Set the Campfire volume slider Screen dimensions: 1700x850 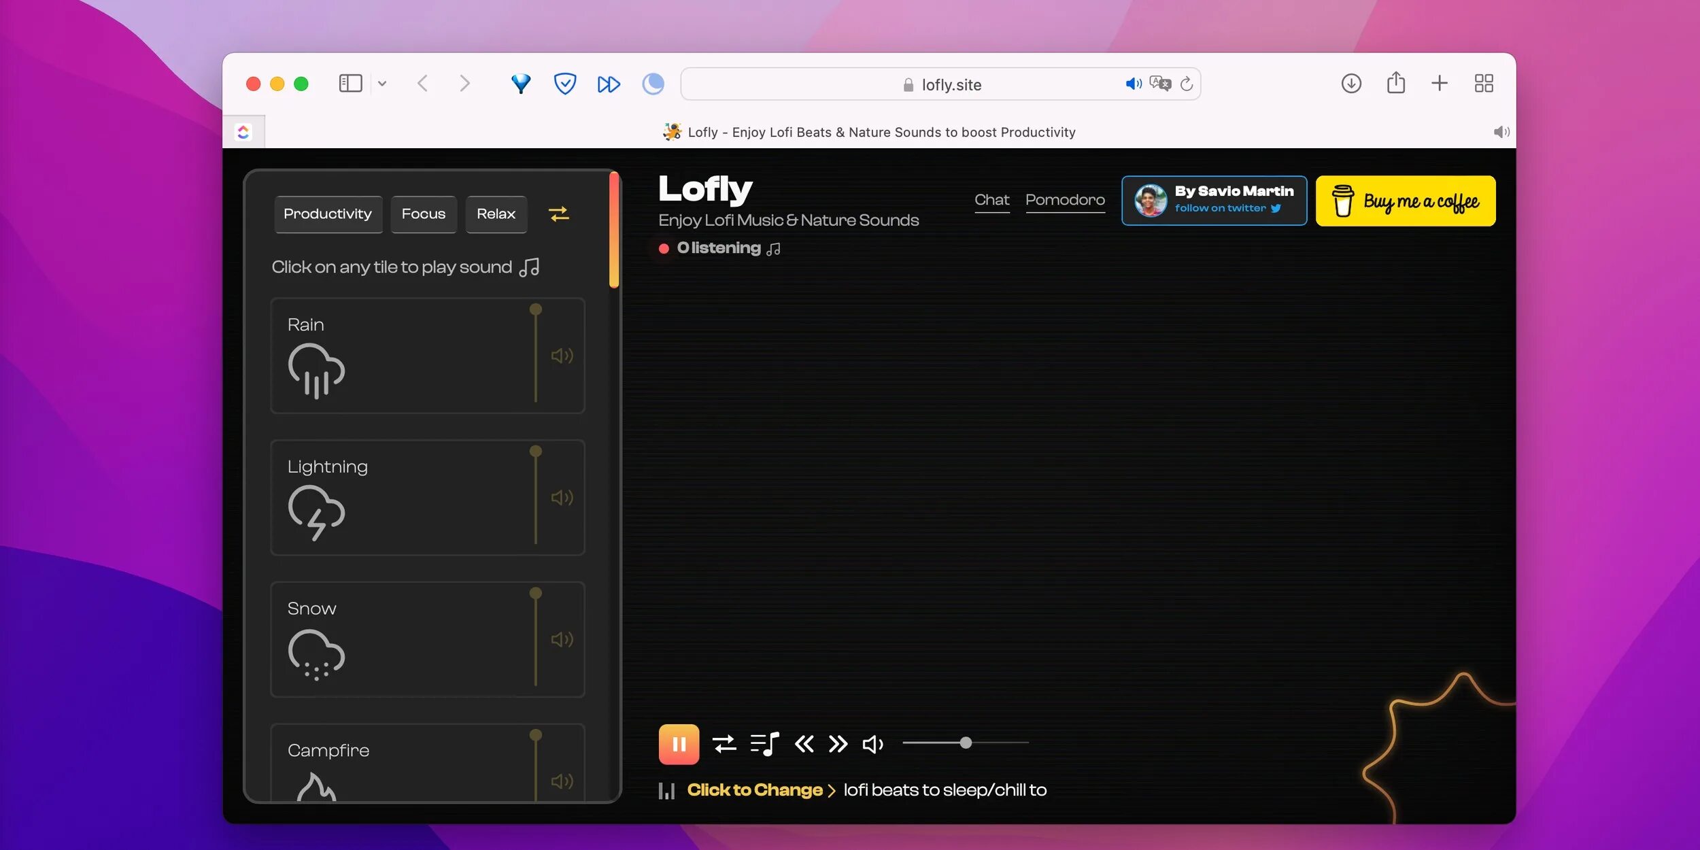point(536,765)
